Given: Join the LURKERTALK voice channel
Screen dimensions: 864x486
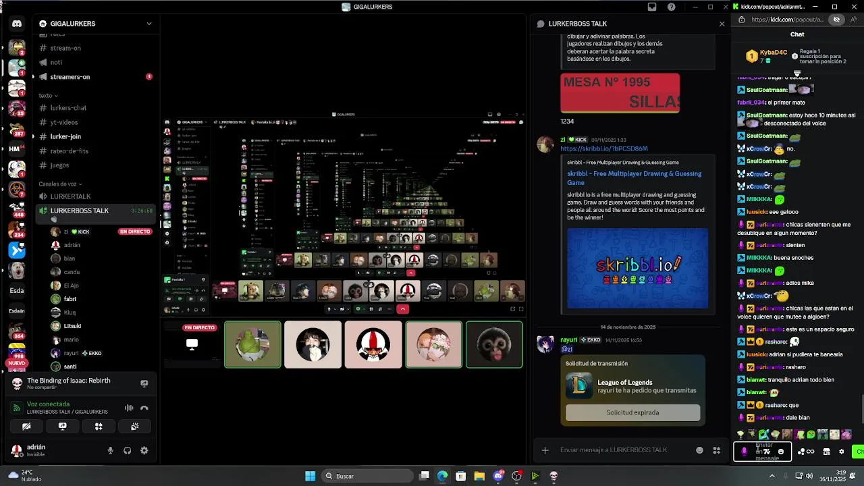Looking at the screenshot, I should 70,196.
